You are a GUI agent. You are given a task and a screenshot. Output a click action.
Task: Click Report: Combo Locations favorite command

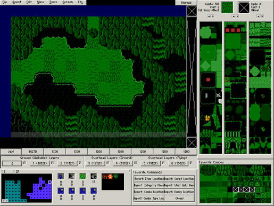click(x=149, y=192)
